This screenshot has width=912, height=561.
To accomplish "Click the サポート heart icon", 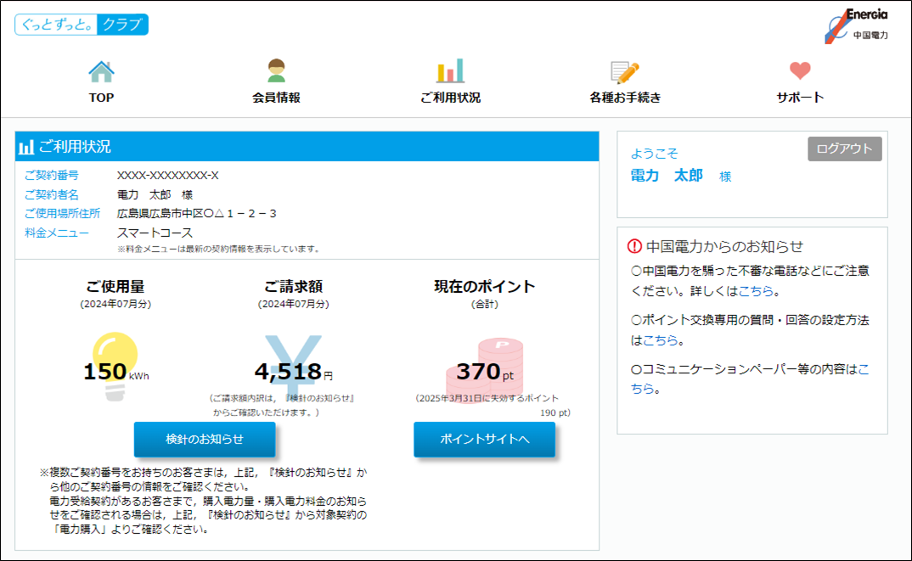I will pyautogui.click(x=800, y=70).
